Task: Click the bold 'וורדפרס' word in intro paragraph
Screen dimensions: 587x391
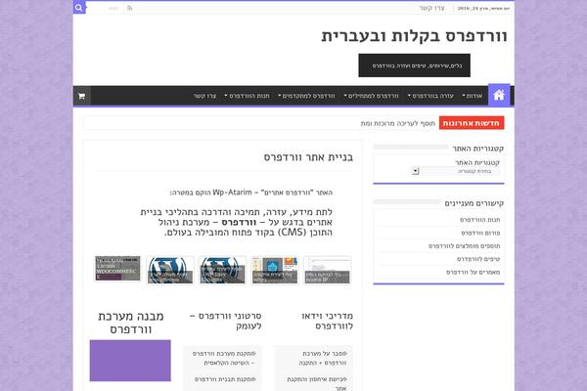Action: click(239, 222)
